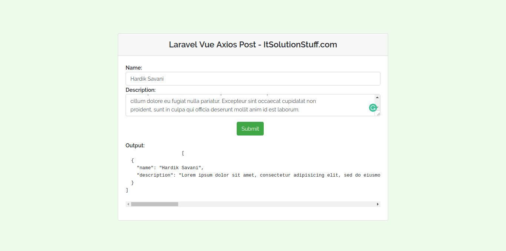Click the description value in the JSON output
This screenshot has height=251, width=506.
(x=259, y=175)
